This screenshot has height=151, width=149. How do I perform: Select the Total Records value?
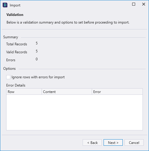click(37, 43)
